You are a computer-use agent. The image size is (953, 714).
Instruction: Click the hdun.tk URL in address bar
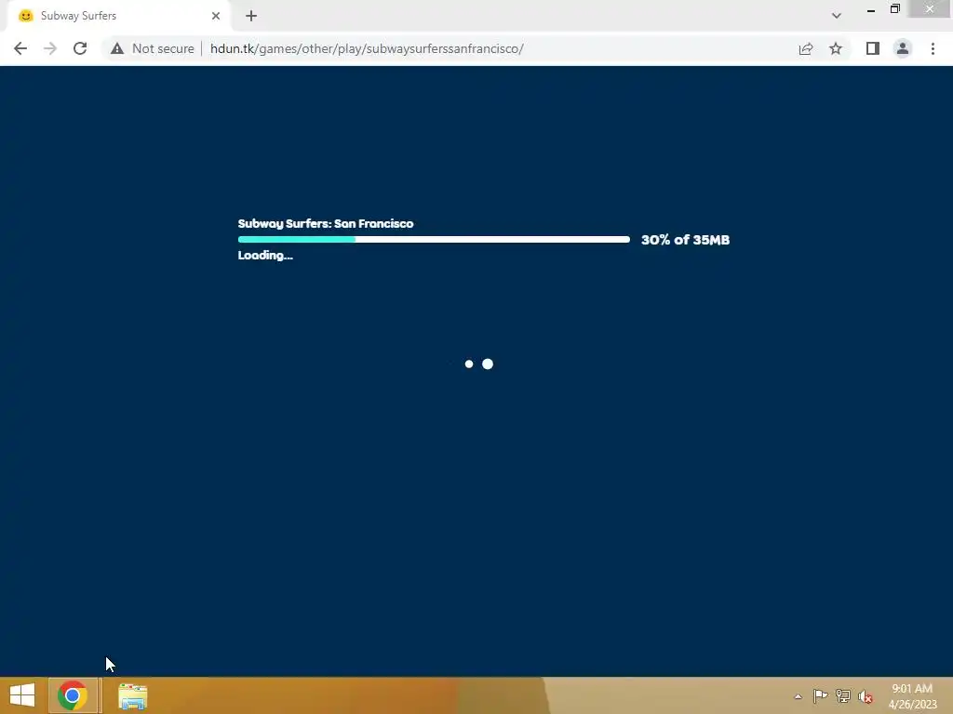[367, 48]
